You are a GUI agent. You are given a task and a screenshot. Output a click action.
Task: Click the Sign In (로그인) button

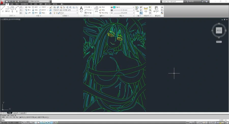click(x=190, y=1)
